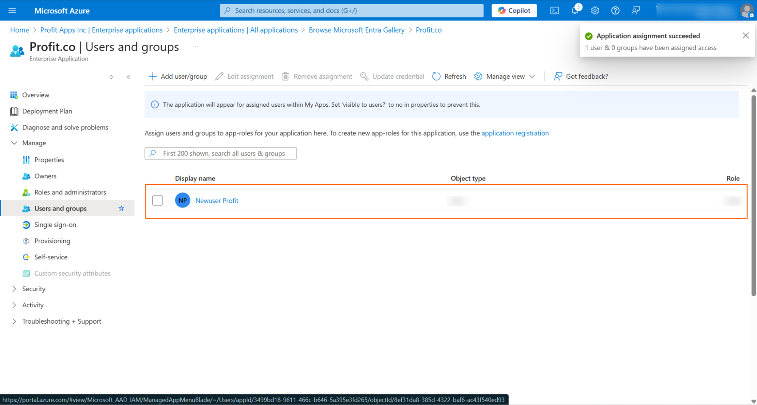Screen dimensions: 757x405
Task: Open Manage view dropdown
Action: point(505,76)
